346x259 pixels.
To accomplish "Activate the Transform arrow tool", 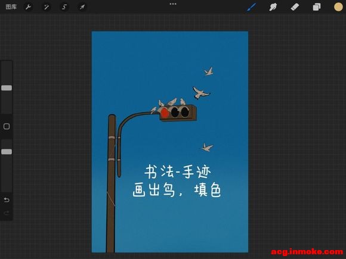I will (82, 7).
